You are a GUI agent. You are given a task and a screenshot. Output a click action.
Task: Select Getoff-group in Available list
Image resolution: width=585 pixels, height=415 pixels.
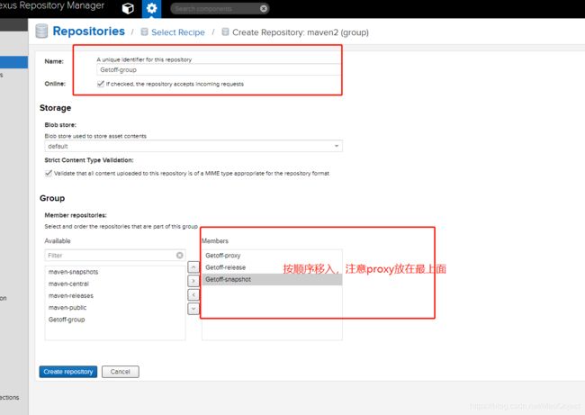coord(115,320)
